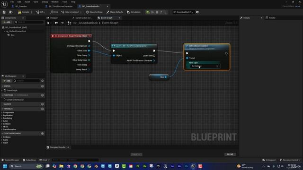The height and width of the screenshot is (170, 303).
Task: Toggle Hide Unrelated nodes
Action: coord(70,12)
